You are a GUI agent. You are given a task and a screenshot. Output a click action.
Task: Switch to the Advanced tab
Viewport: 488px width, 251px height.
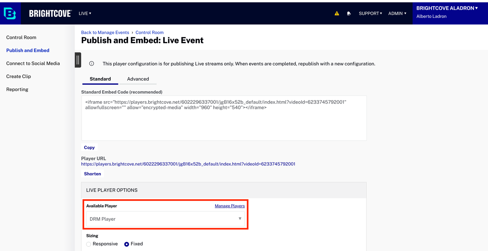point(138,79)
